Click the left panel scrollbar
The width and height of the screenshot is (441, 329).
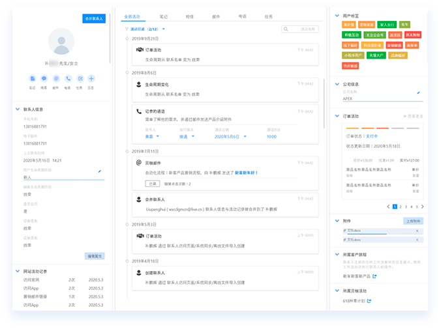[110, 38]
